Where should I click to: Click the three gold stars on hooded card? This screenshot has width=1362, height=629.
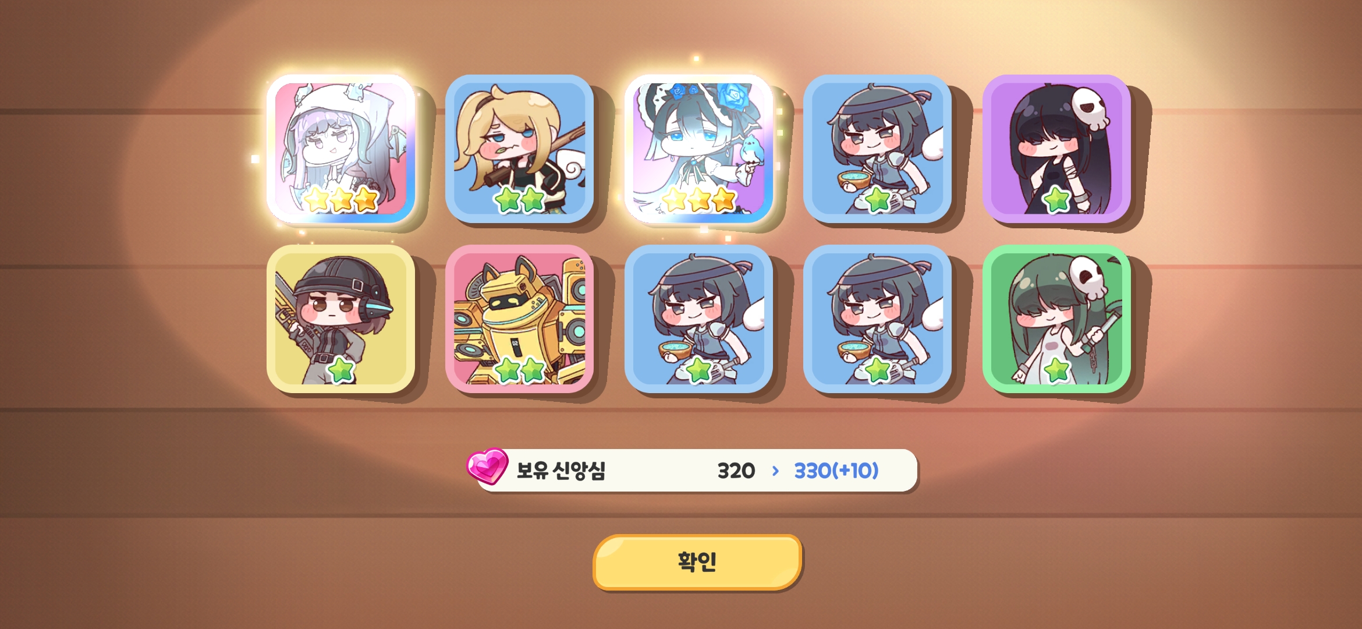pos(342,200)
